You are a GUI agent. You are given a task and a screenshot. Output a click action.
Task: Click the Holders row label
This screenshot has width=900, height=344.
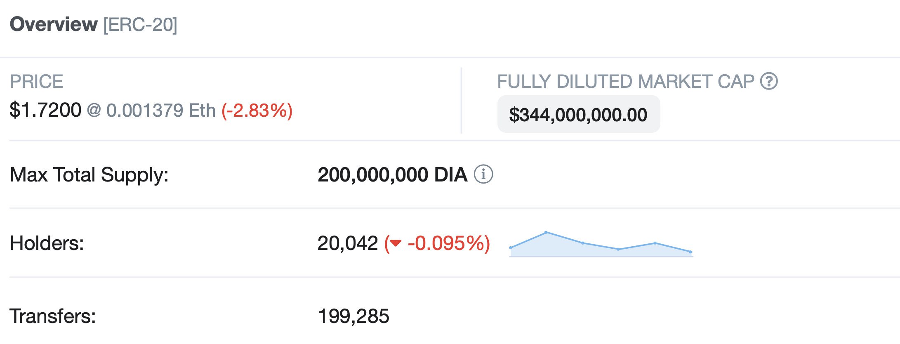pyautogui.click(x=47, y=243)
